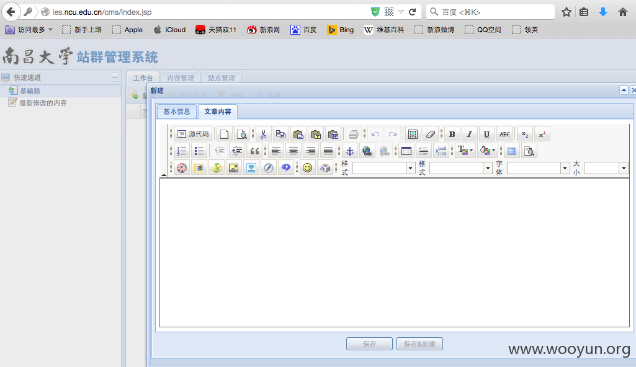Image resolution: width=636 pixels, height=367 pixels.
Task: Open the 工作台 tab
Action: click(143, 77)
